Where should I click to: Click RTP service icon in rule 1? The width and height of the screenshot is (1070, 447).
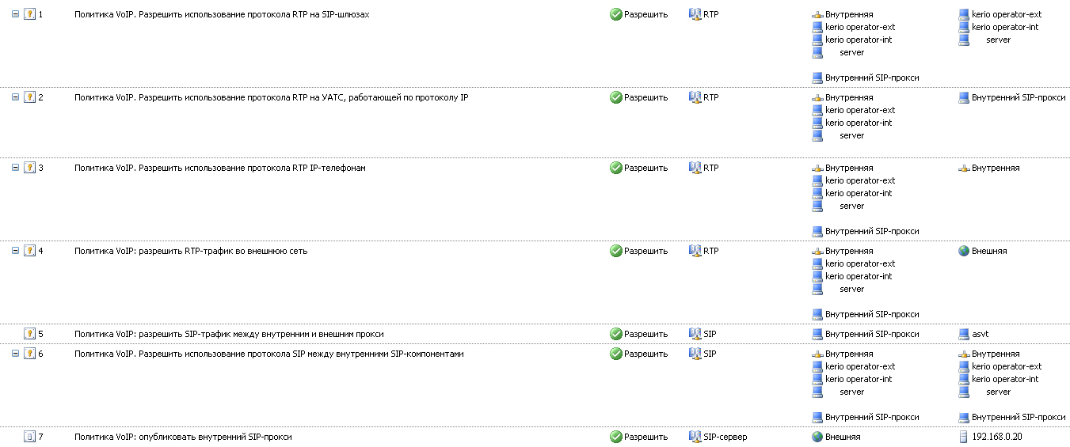[695, 14]
